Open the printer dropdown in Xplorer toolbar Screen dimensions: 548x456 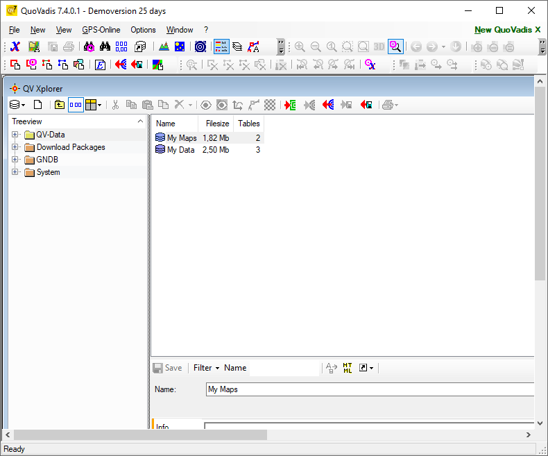390,105
